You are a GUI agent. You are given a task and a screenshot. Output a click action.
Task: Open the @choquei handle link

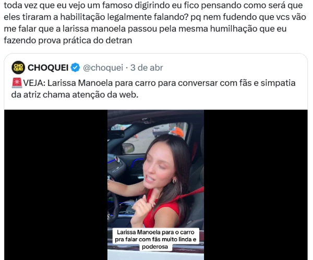pos(103,68)
